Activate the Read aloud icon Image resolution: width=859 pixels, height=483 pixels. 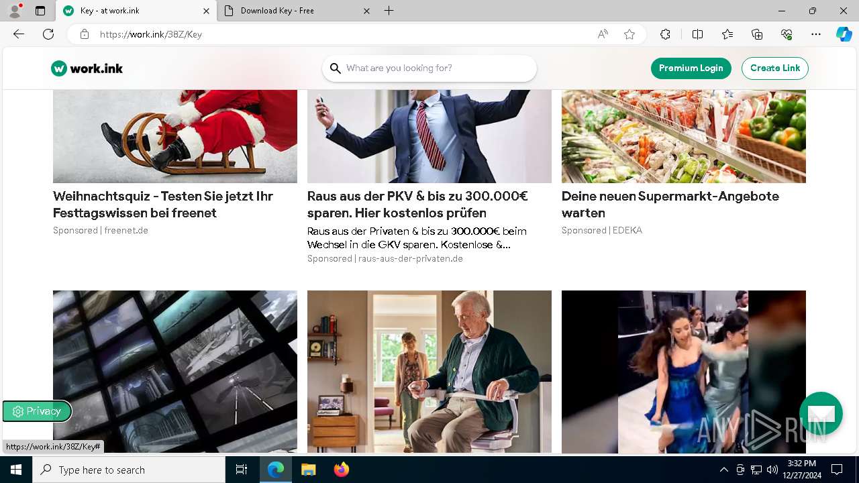(603, 34)
